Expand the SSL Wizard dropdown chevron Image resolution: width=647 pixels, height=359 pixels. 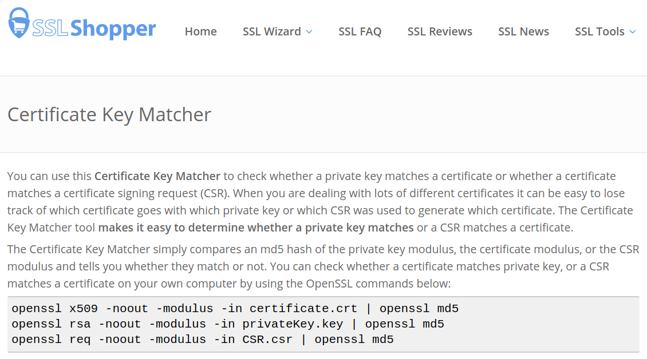point(309,32)
